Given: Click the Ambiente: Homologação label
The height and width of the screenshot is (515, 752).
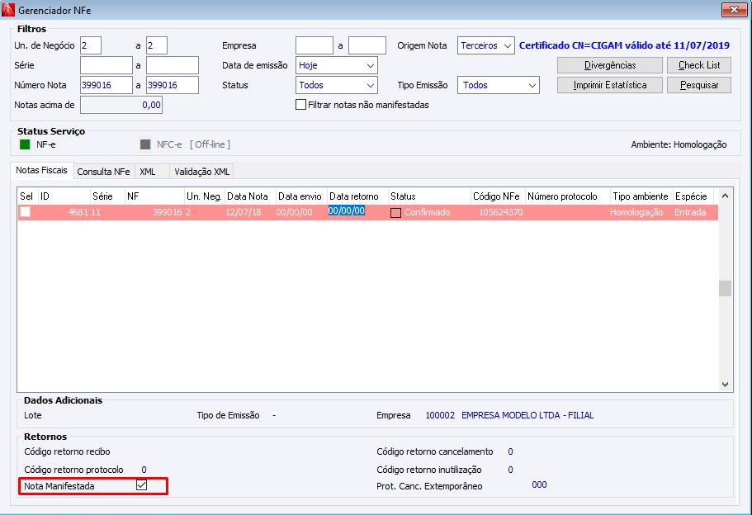Looking at the screenshot, I should [679, 144].
